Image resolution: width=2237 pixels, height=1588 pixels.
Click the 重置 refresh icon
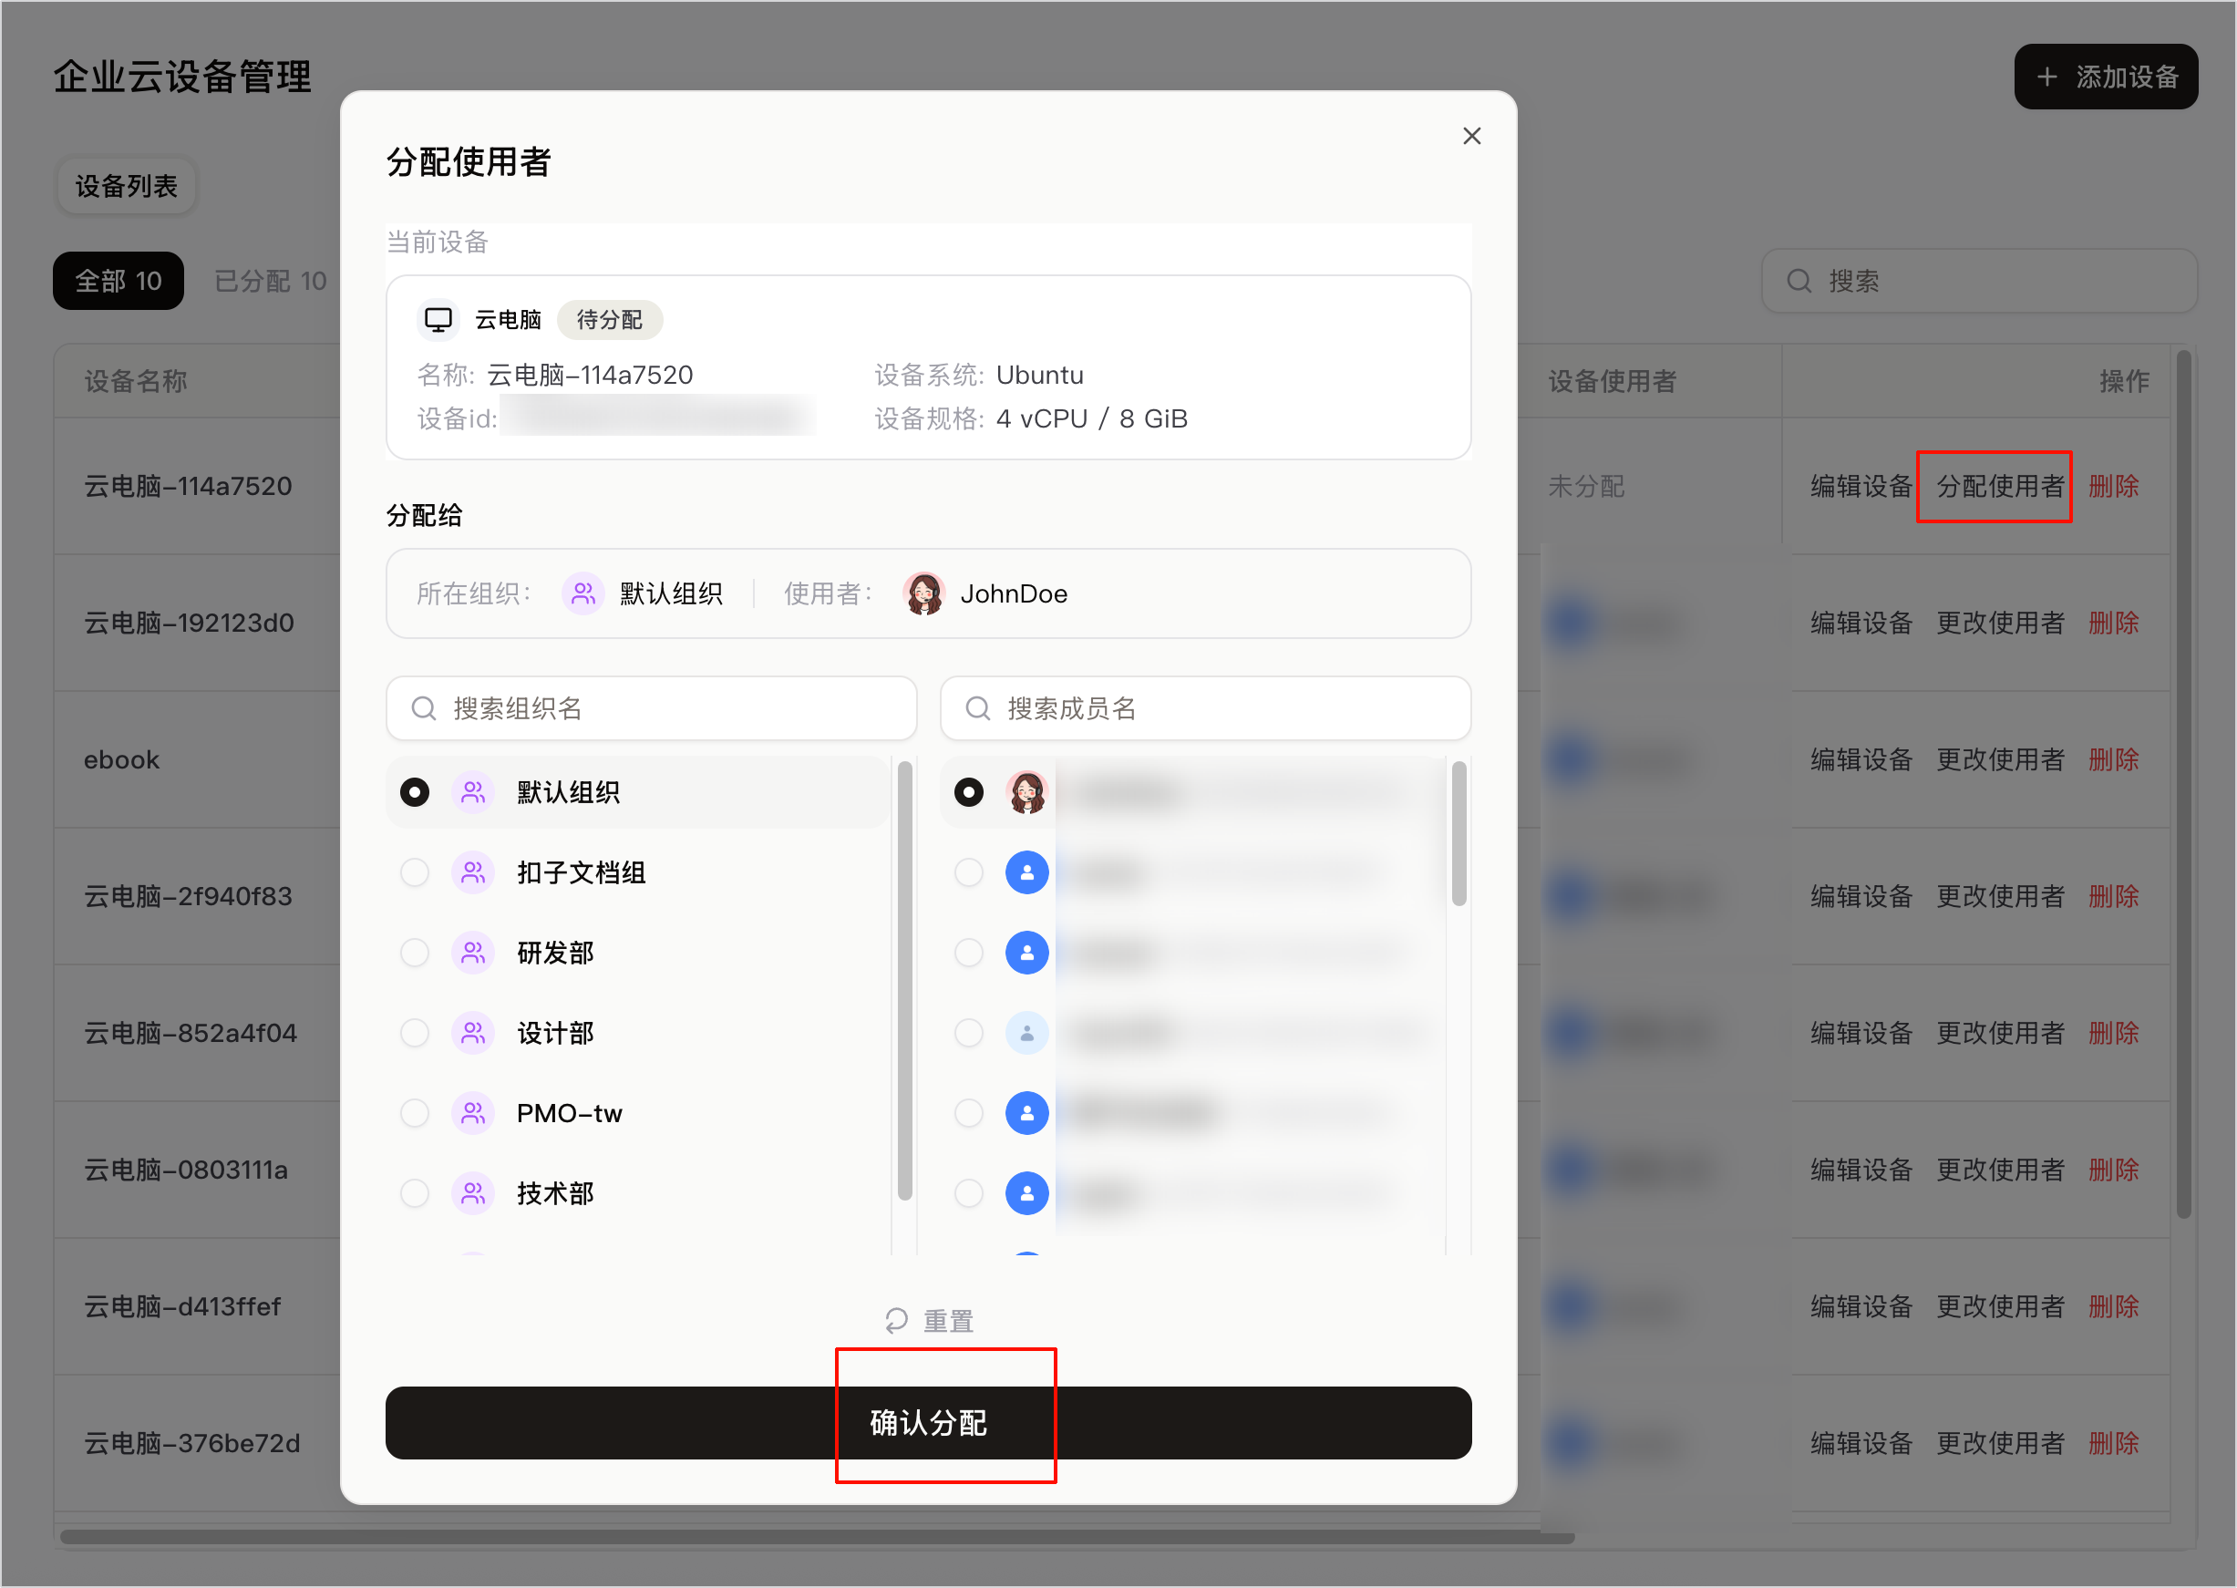point(895,1321)
